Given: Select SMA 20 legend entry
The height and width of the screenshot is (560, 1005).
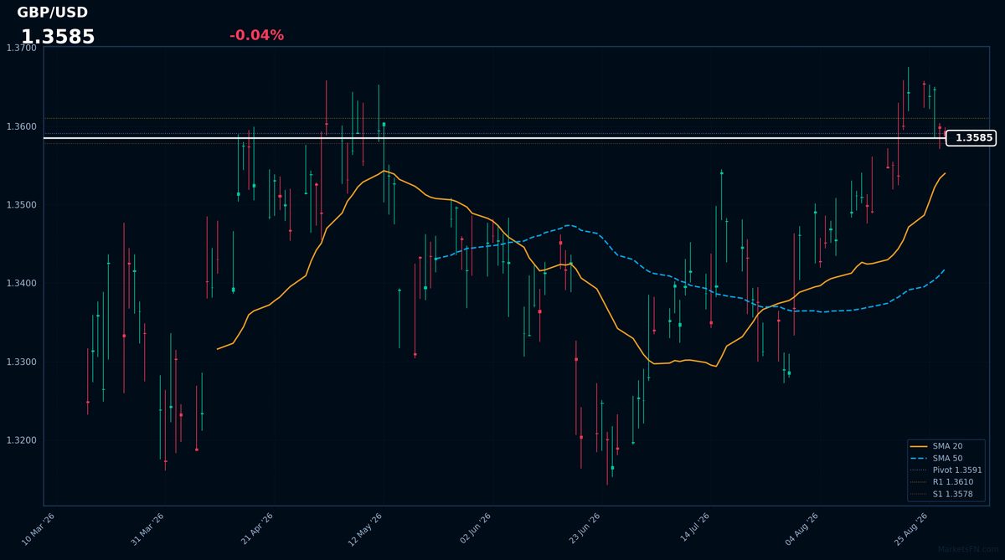Looking at the screenshot, I should pyautogui.click(x=946, y=446).
